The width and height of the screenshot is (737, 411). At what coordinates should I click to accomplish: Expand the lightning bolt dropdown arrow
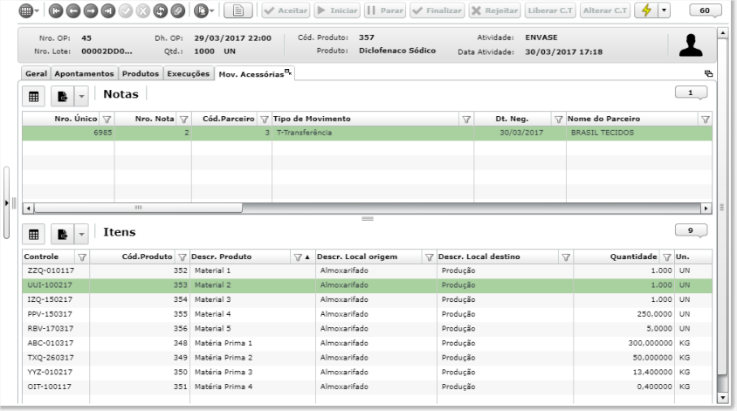point(664,10)
